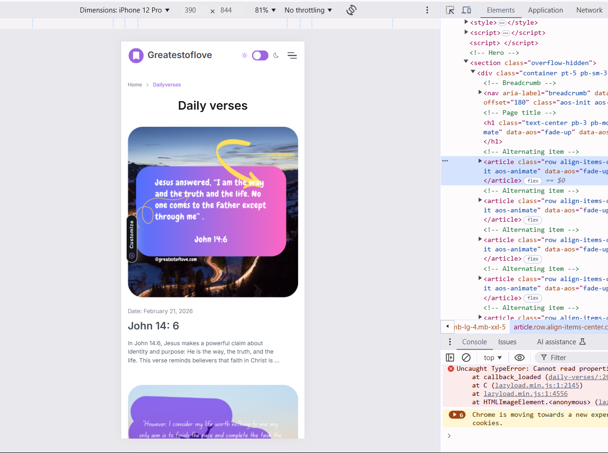Open the second verse image card
The height and width of the screenshot is (453, 608).
coord(213,412)
